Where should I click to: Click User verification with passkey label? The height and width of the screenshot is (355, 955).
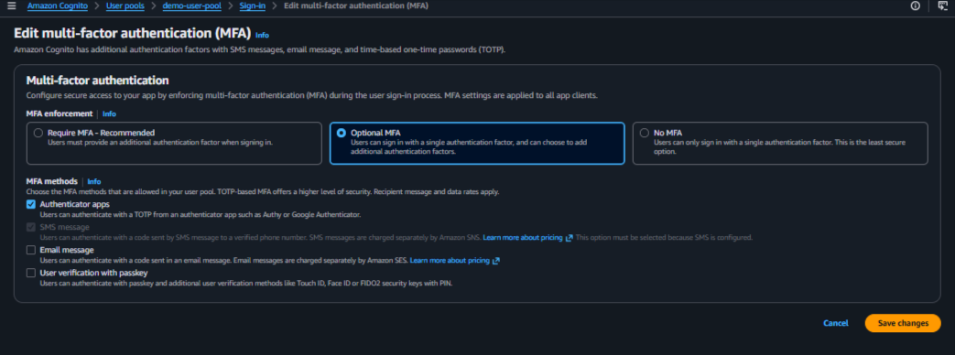[93, 274]
